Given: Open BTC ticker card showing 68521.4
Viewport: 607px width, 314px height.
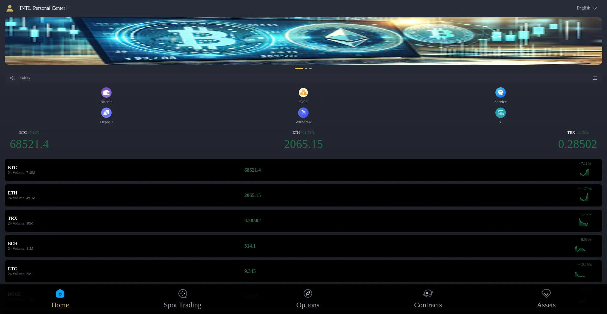Looking at the screenshot, I should pyautogui.click(x=29, y=140).
